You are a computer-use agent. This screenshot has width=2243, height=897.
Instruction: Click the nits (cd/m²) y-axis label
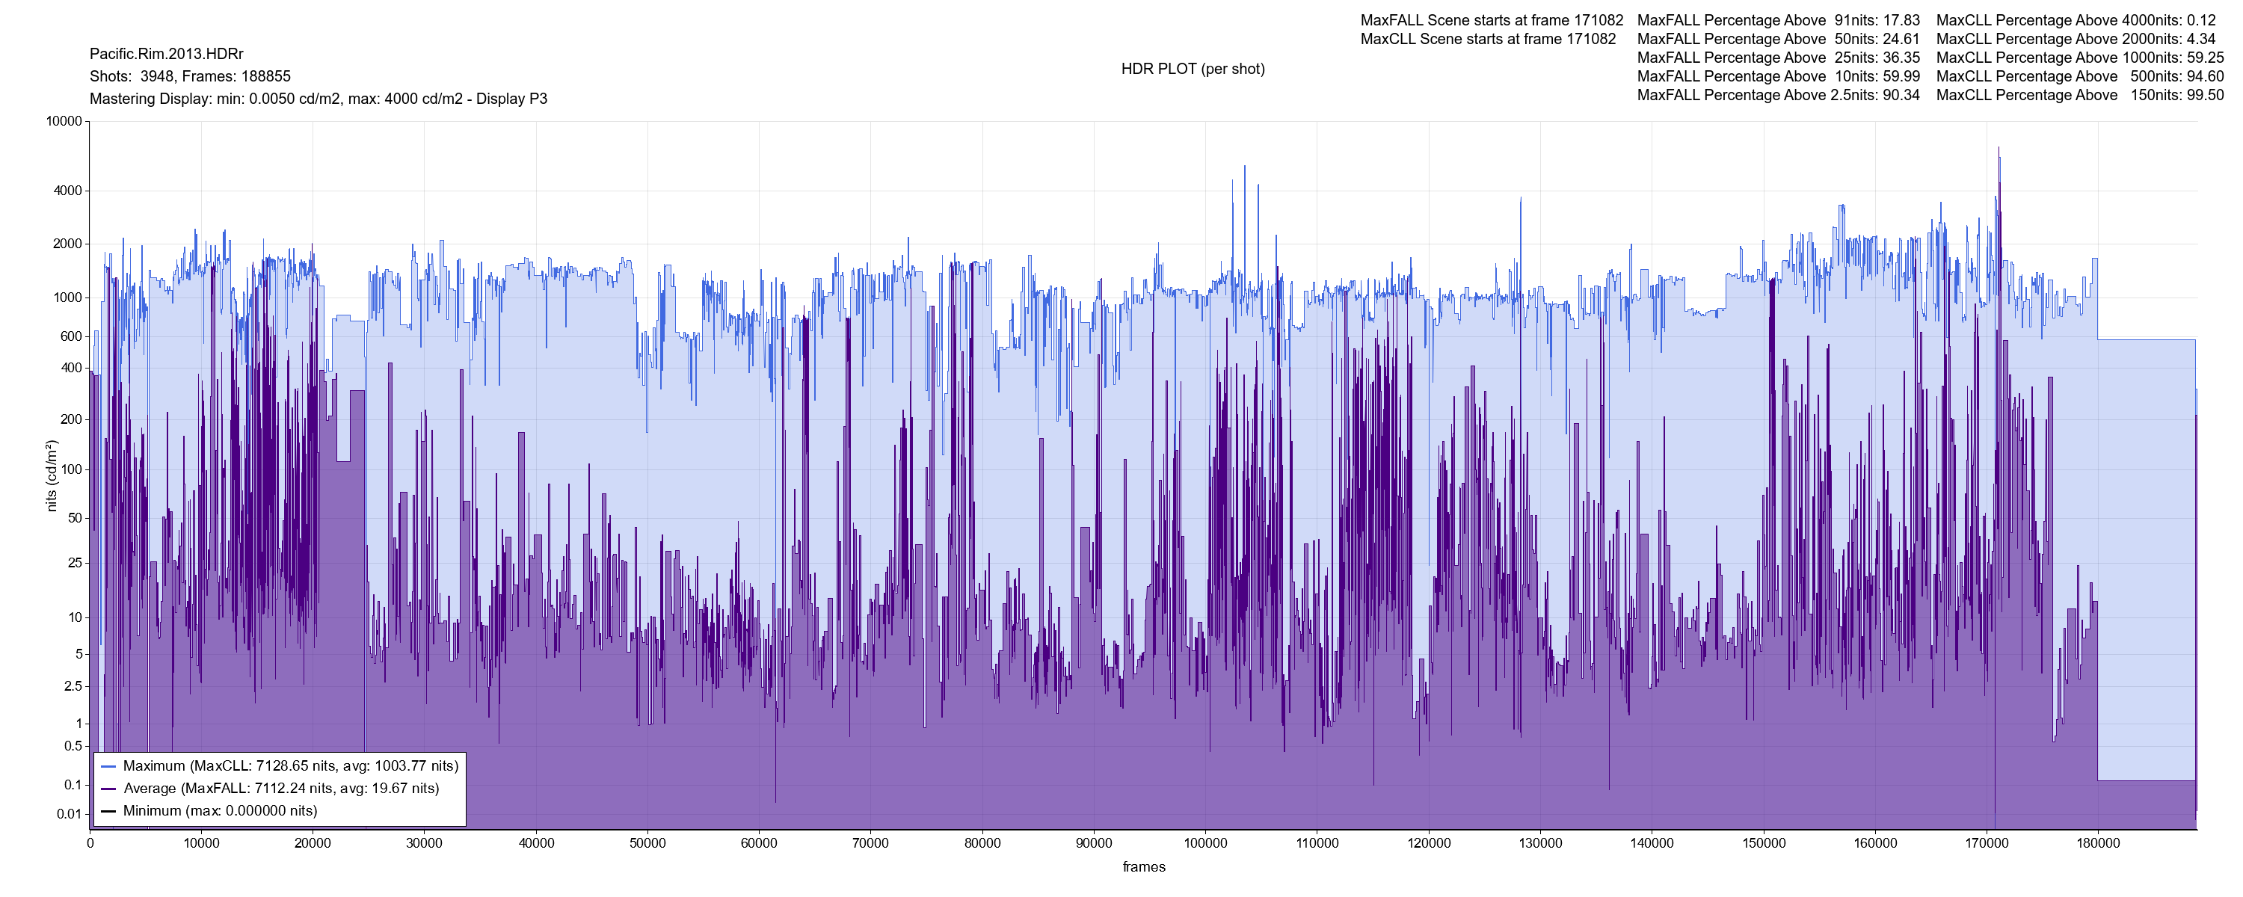tap(52, 475)
